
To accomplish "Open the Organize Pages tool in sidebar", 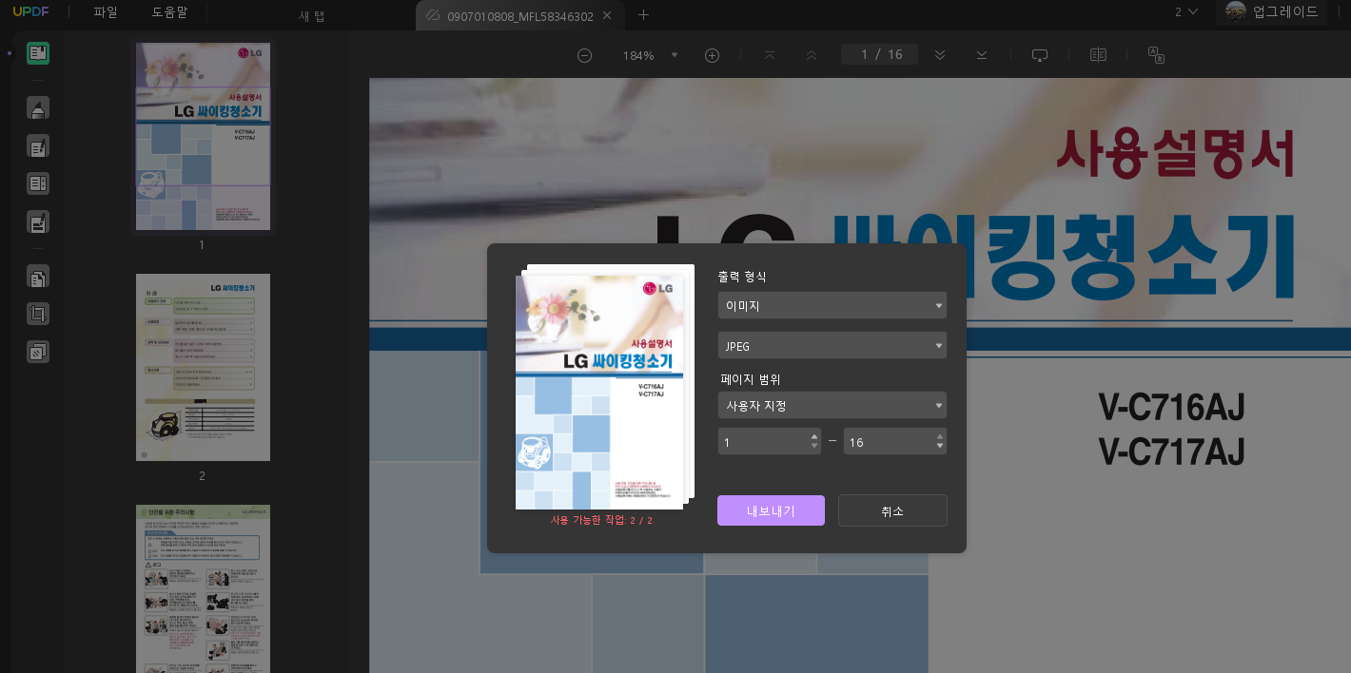I will pyautogui.click(x=38, y=277).
